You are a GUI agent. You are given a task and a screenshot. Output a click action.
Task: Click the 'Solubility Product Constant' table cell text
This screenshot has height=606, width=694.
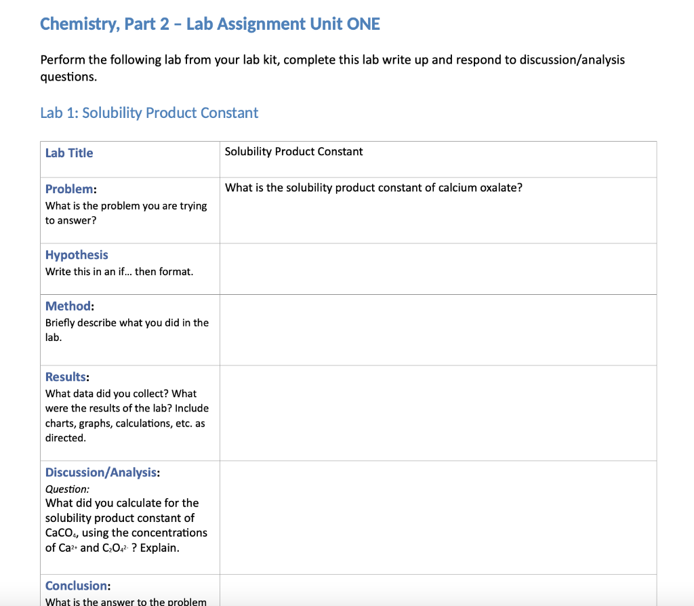click(x=293, y=152)
